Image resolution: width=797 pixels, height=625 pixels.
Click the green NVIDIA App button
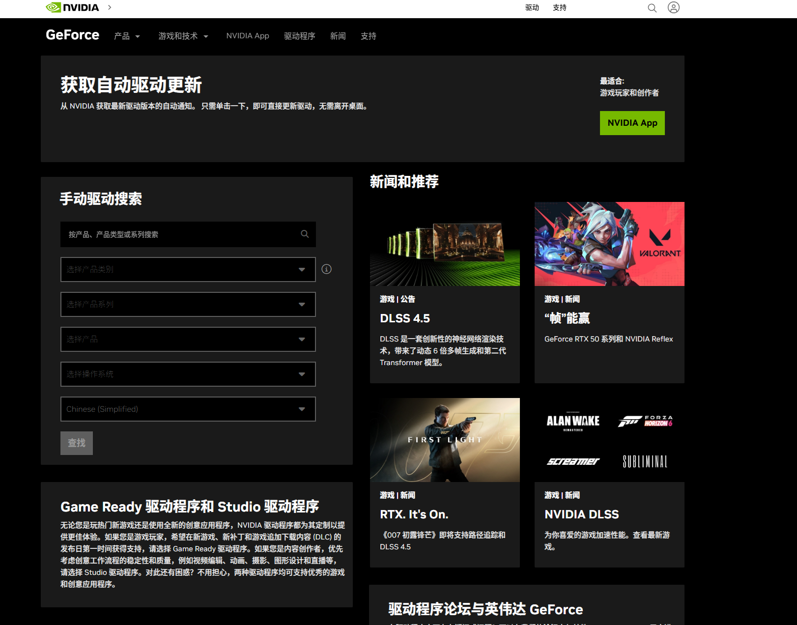[x=632, y=123]
